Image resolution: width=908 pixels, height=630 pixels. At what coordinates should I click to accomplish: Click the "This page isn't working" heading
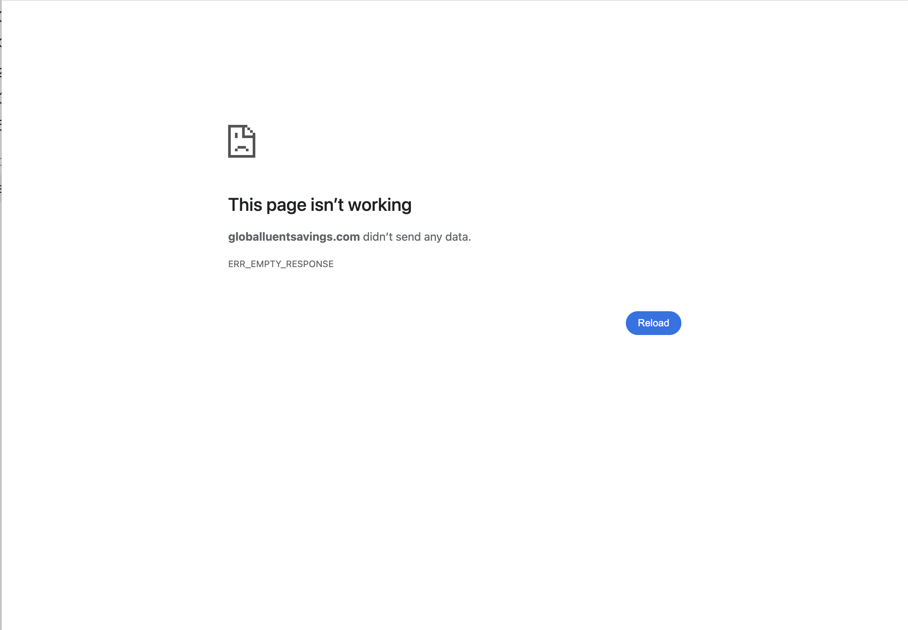[320, 205]
